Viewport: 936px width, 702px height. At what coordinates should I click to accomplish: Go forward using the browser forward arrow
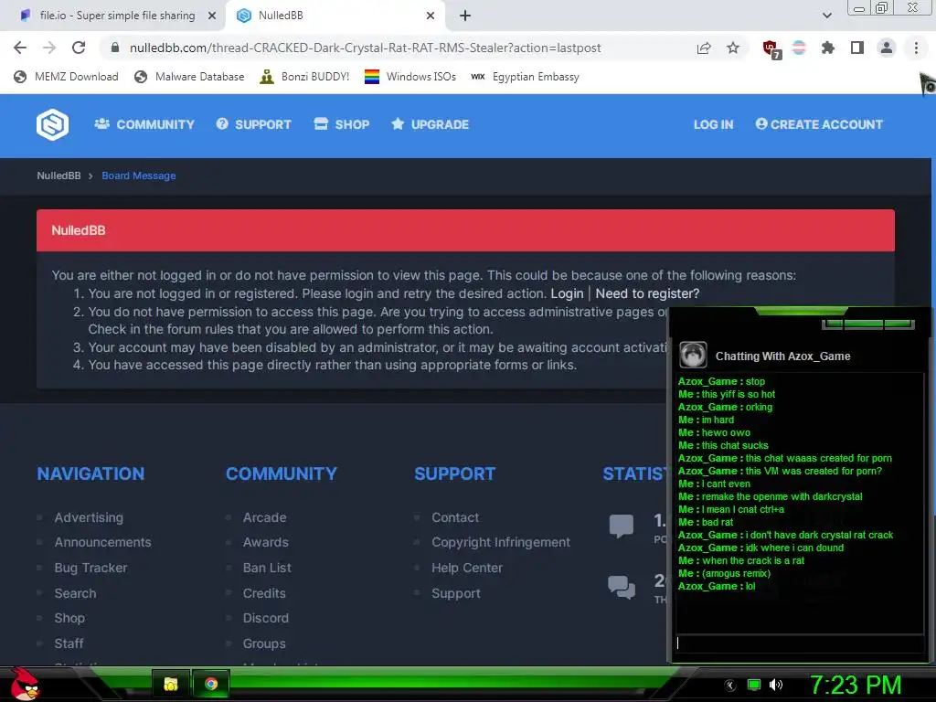(49, 48)
